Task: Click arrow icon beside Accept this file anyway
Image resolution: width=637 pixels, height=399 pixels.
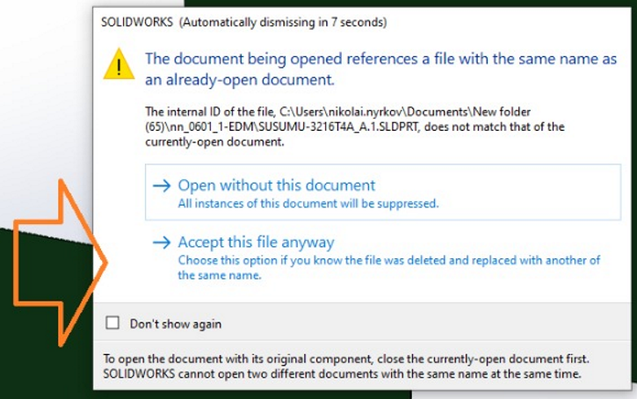Action: coord(160,243)
